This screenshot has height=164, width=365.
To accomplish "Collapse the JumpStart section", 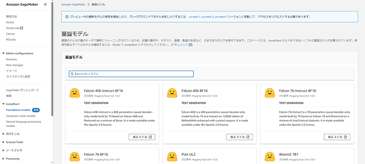I will pyautogui.click(x=3, y=104).
